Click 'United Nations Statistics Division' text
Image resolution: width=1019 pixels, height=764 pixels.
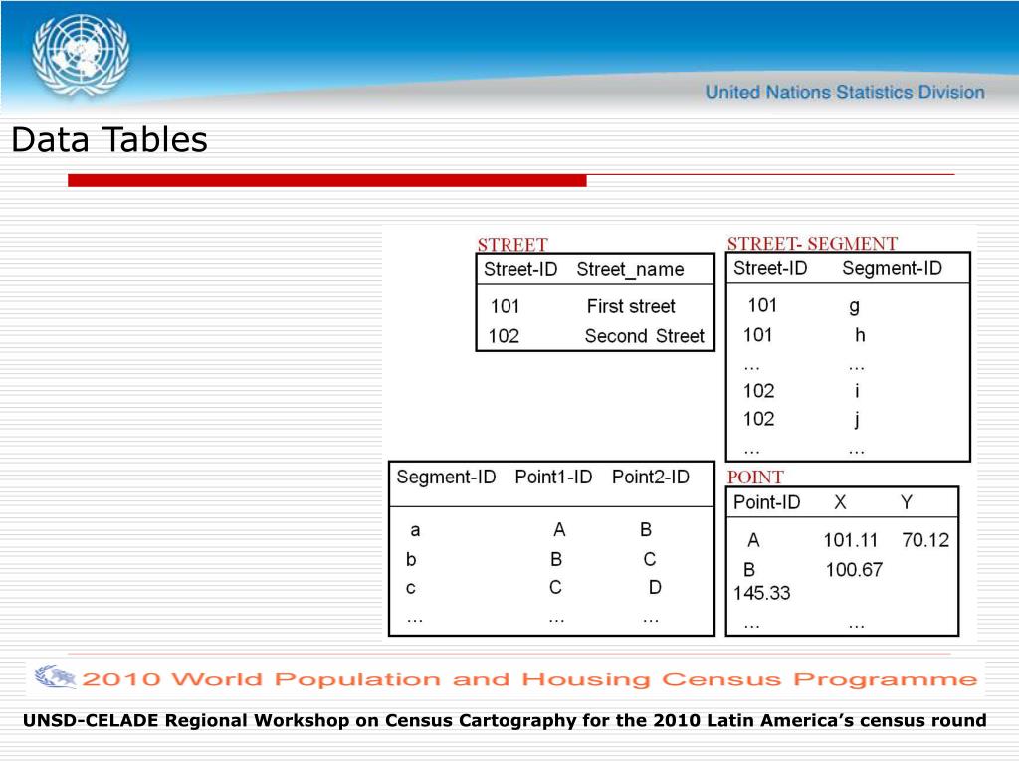(x=845, y=93)
